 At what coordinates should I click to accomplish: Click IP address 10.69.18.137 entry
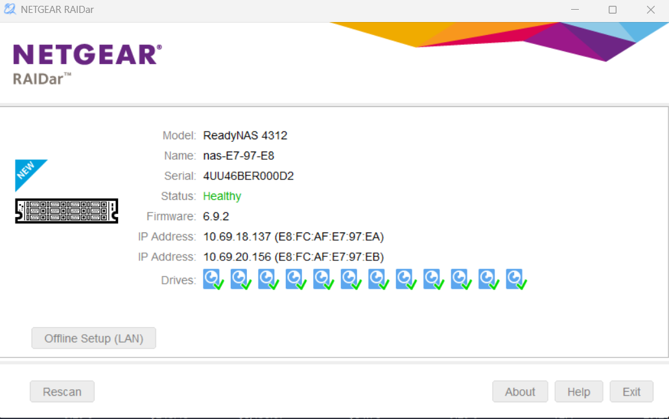coord(294,236)
